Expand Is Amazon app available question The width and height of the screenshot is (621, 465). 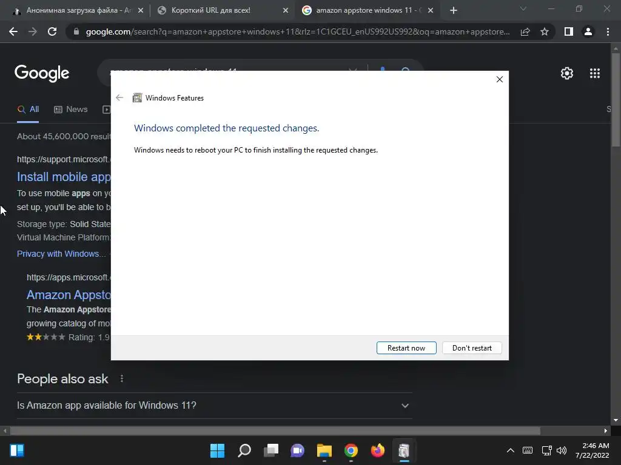point(214,405)
